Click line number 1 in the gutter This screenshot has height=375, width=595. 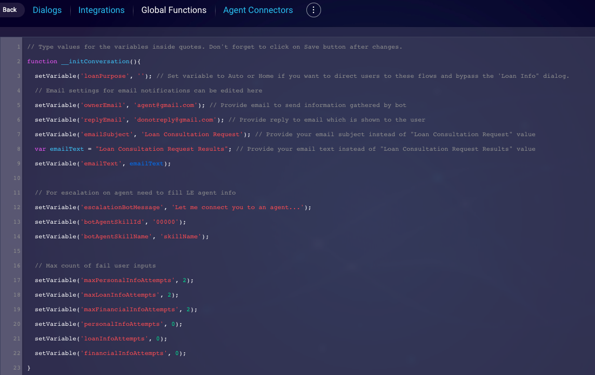tap(18, 47)
